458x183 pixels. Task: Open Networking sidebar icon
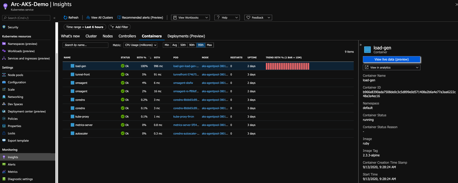click(x=4, y=97)
